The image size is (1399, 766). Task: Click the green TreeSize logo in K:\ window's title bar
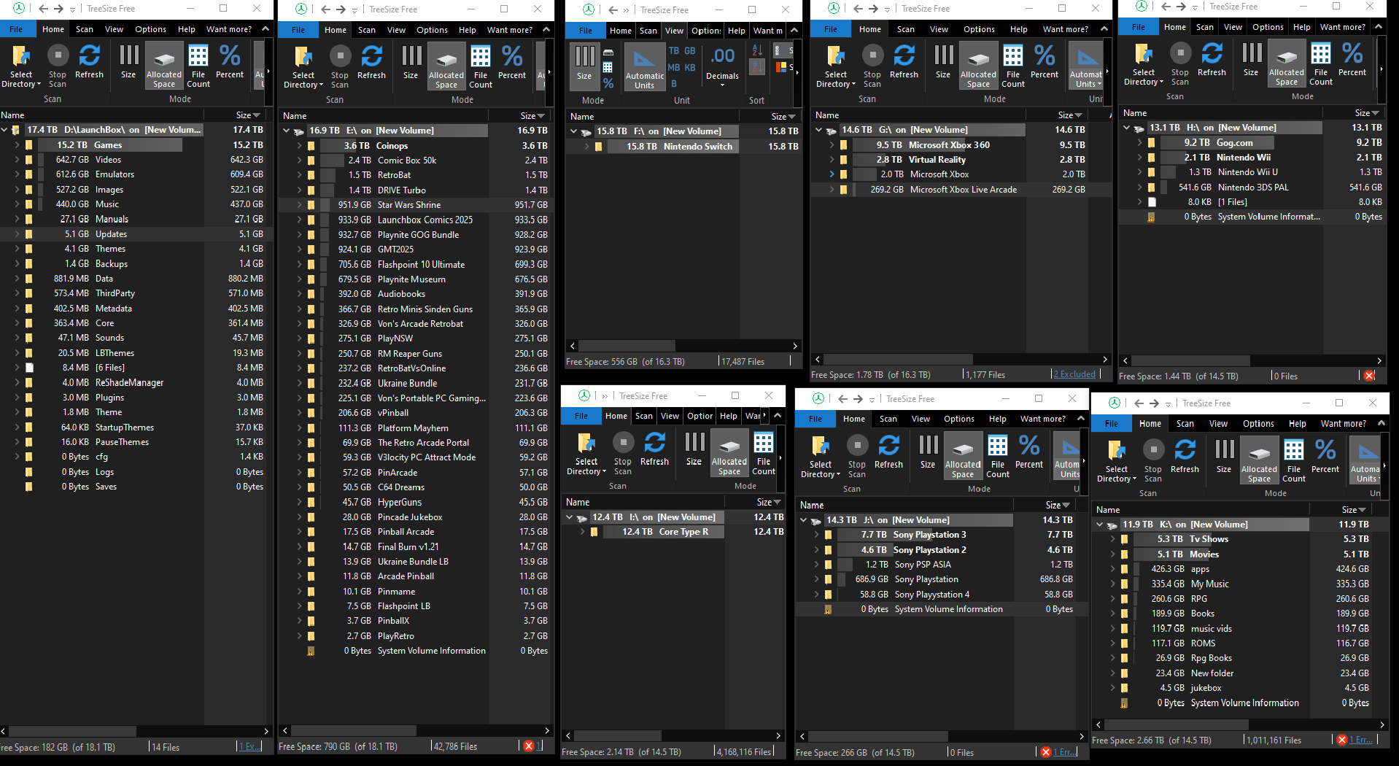(1115, 403)
